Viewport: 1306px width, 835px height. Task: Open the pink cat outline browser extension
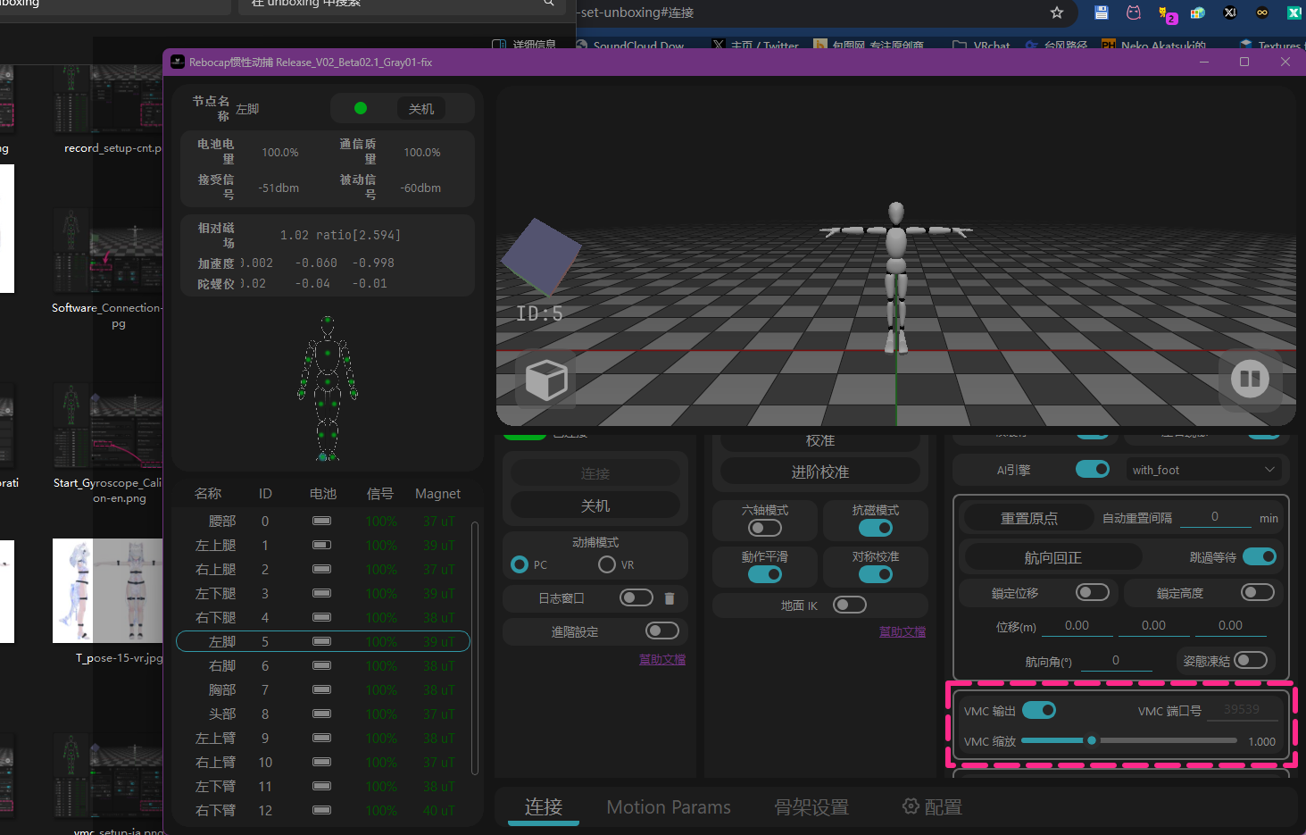click(x=1134, y=13)
